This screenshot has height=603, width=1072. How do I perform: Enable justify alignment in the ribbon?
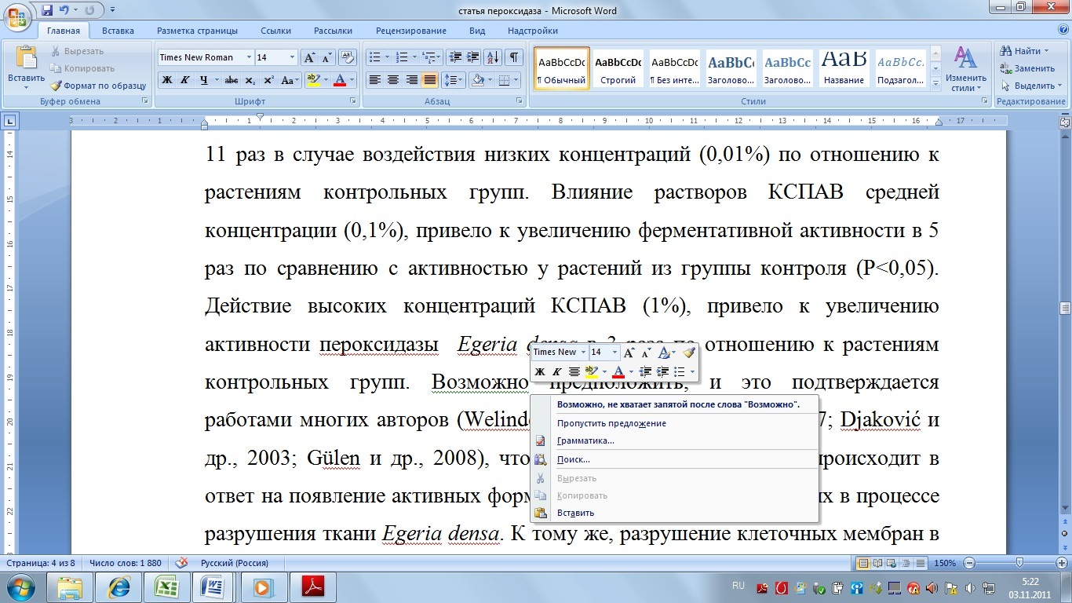(x=429, y=80)
